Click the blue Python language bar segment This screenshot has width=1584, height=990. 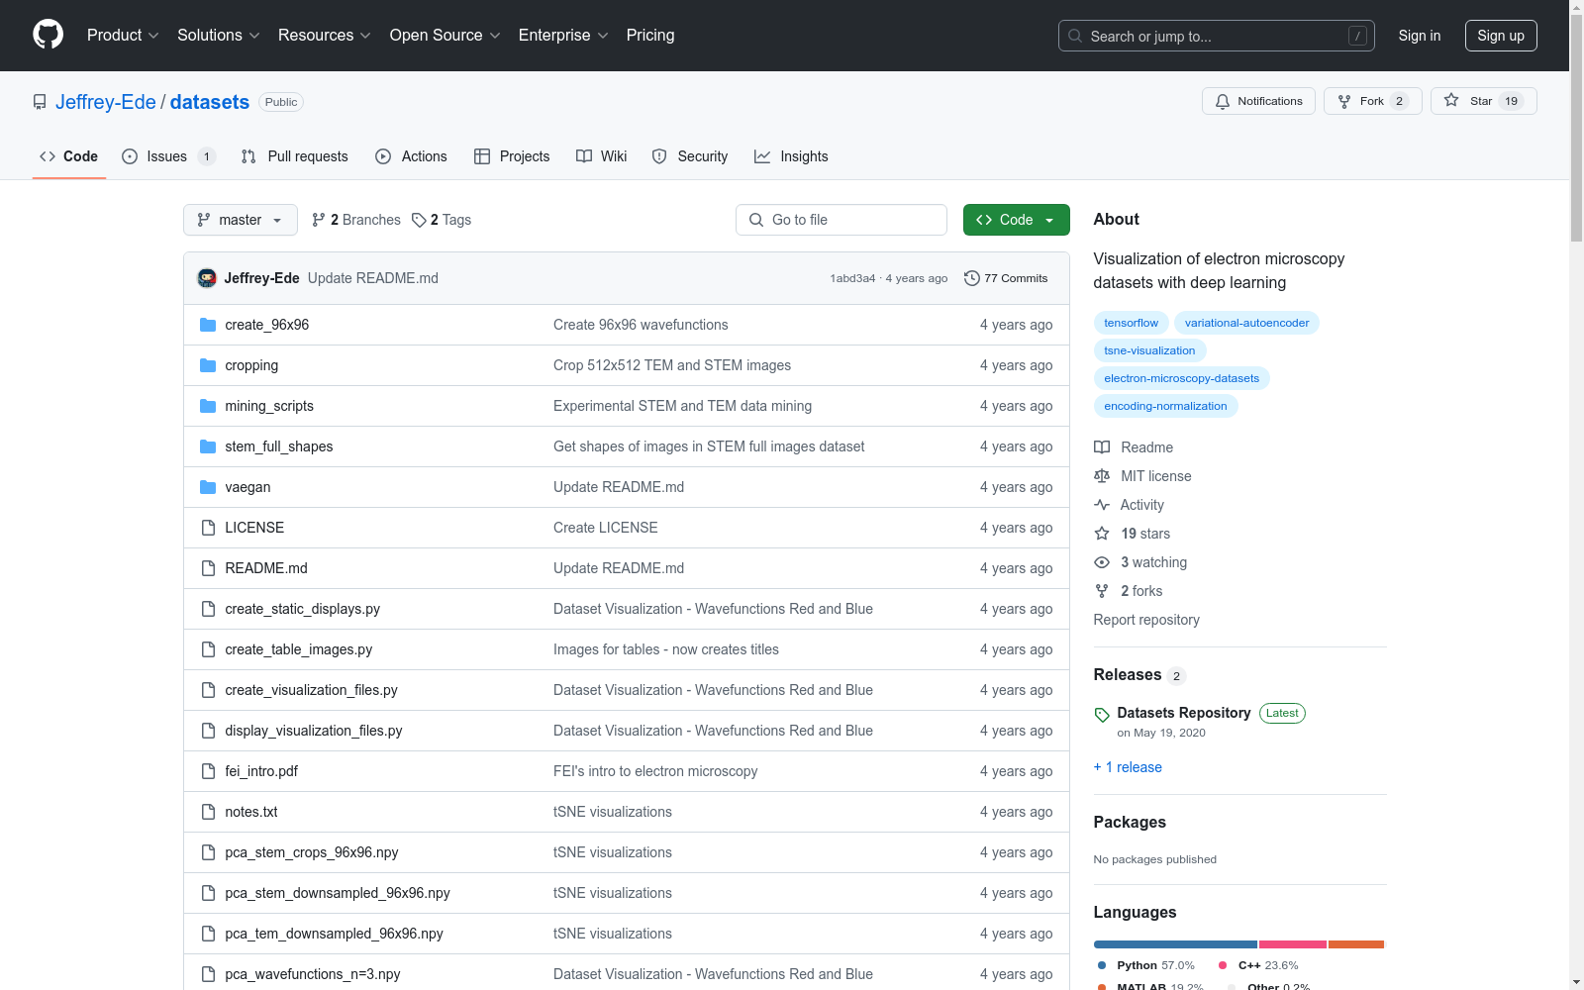click(1174, 944)
